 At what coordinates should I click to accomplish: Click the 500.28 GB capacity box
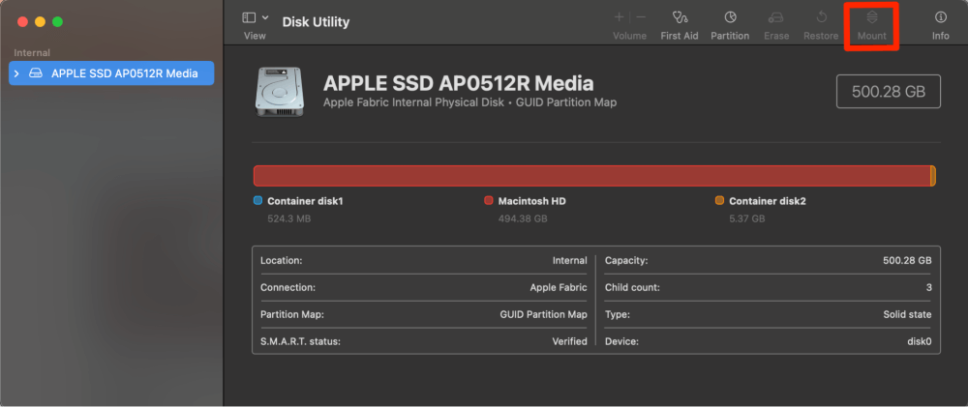(889, 92)
